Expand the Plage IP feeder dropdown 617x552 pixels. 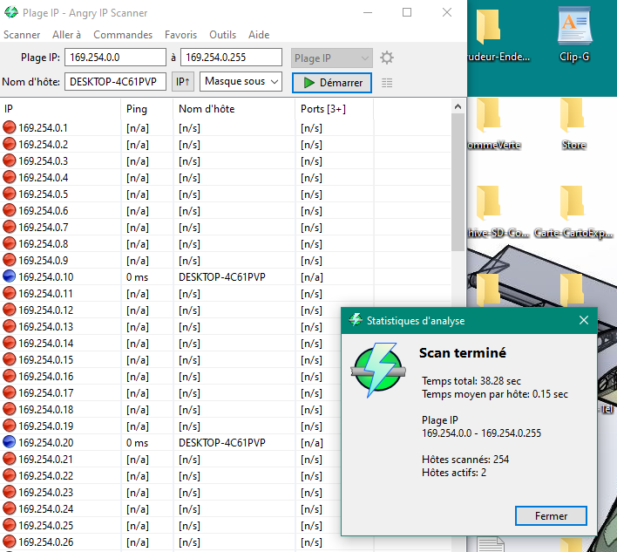332,58
